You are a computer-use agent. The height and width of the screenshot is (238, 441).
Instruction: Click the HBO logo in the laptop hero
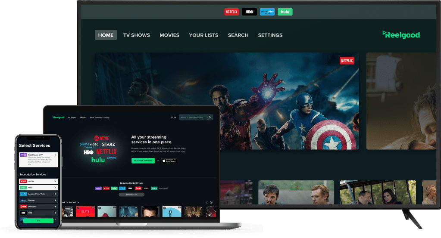(88, 152)
